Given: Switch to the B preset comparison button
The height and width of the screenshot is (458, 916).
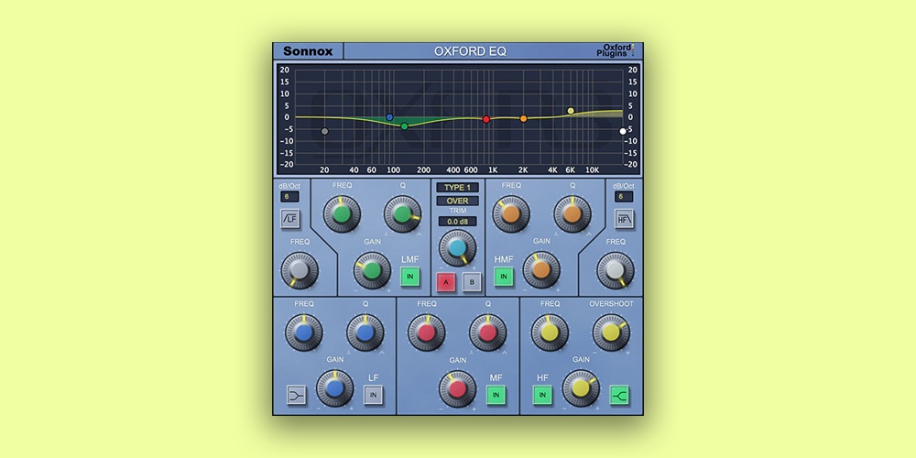Looking at the screenshot, I should (x=471, y=282).
